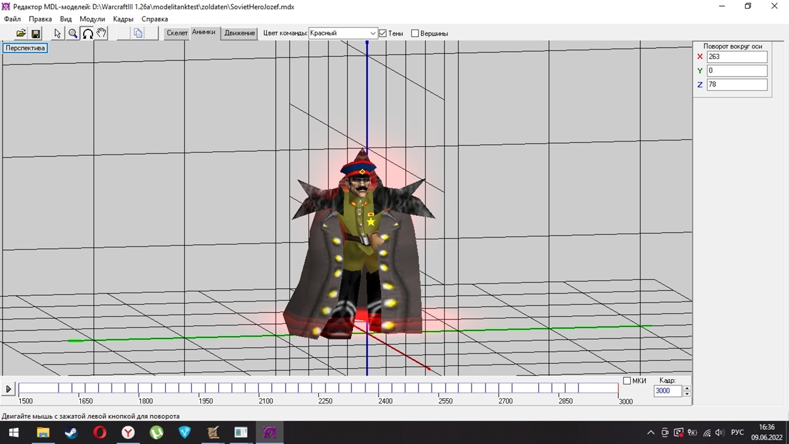Open the Правка menu
789x444 pixels.
(40, 19)
